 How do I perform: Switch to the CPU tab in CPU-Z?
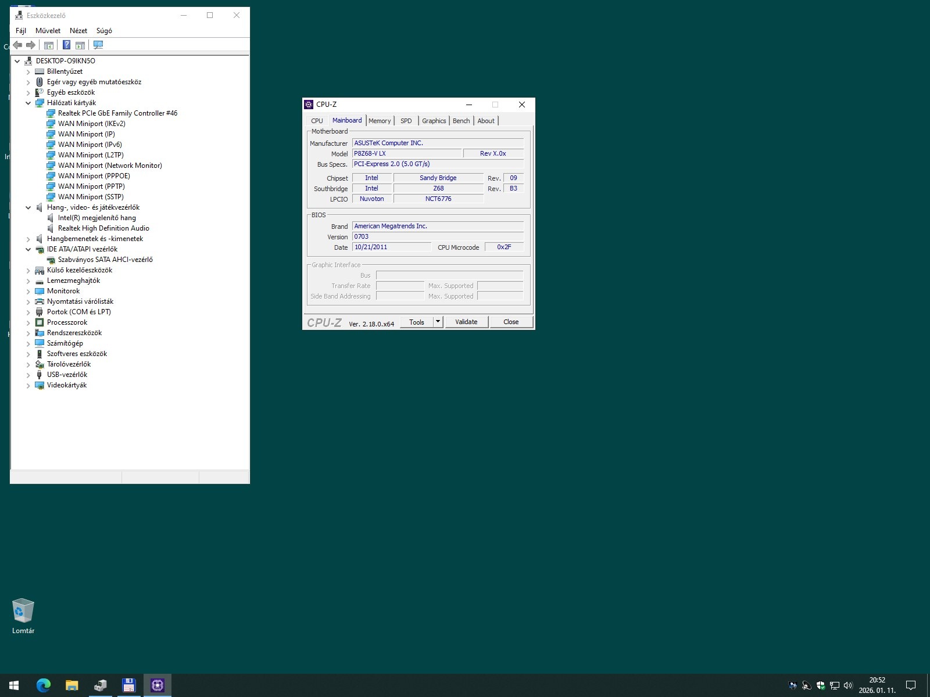pyautogui.click(x=317, y=121)
